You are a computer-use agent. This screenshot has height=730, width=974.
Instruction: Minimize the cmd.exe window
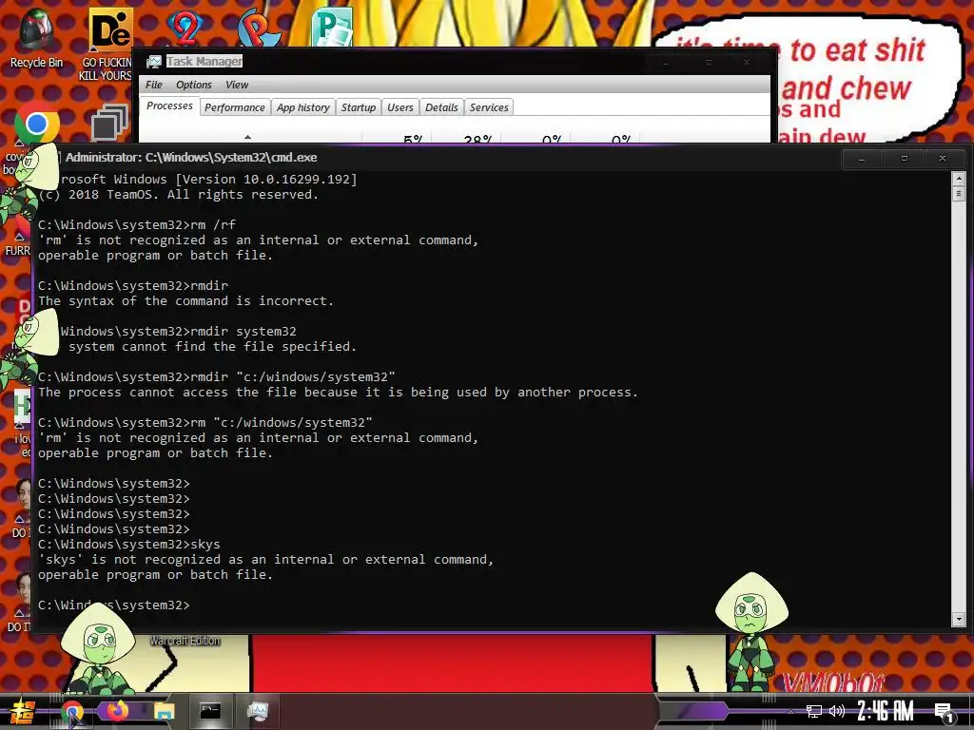coord(862,159)
